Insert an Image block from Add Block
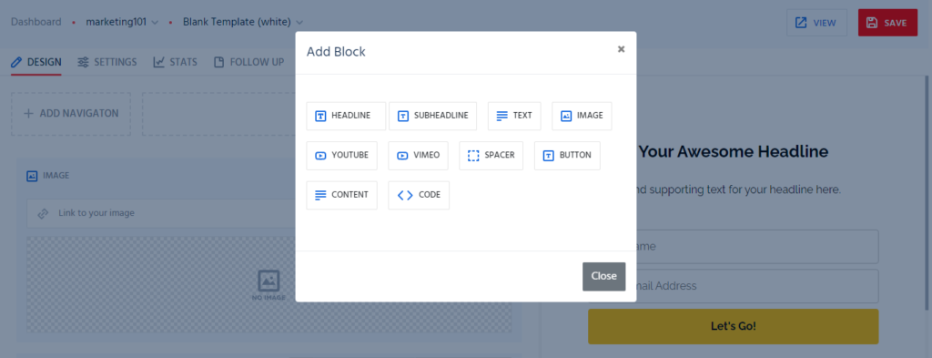 tap(582, 116)
